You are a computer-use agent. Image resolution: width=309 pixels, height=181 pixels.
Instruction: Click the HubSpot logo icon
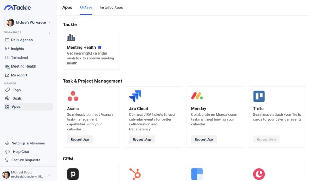pos(135,174)
